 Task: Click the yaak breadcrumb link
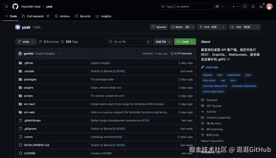click(49, 6)
